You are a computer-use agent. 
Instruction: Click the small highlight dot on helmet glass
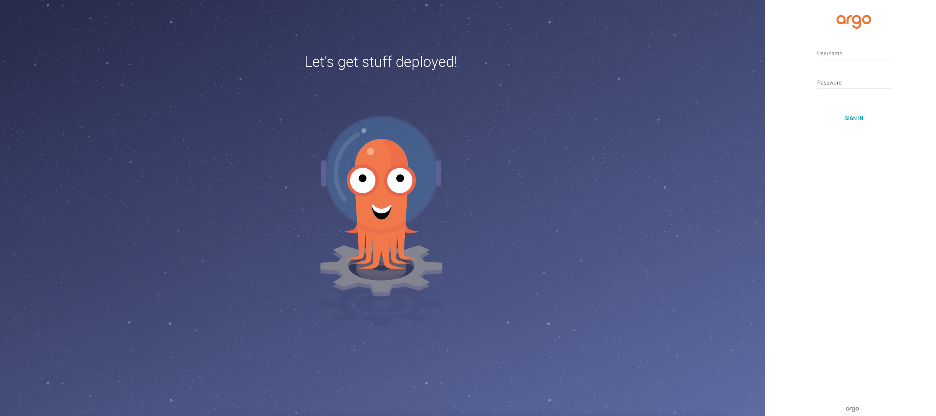pyautogui.click(x=364, y=131)
